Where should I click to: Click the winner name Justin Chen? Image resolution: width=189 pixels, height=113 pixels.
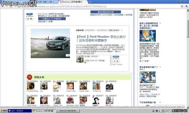pos(71,91)
